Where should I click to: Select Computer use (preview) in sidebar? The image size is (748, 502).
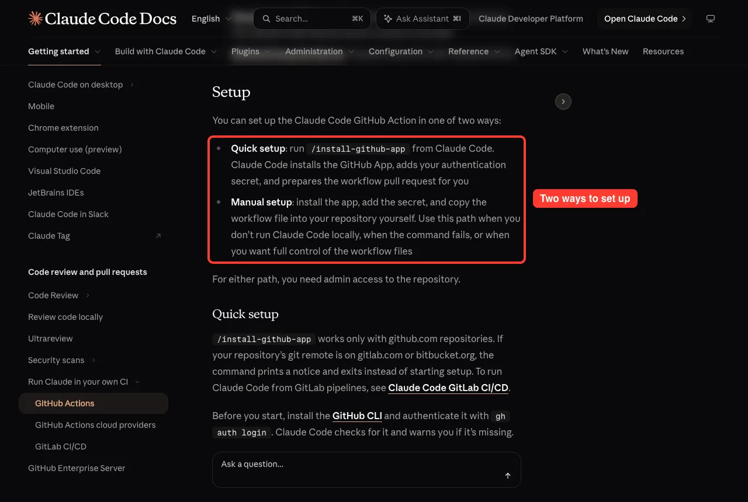[75, 149]
